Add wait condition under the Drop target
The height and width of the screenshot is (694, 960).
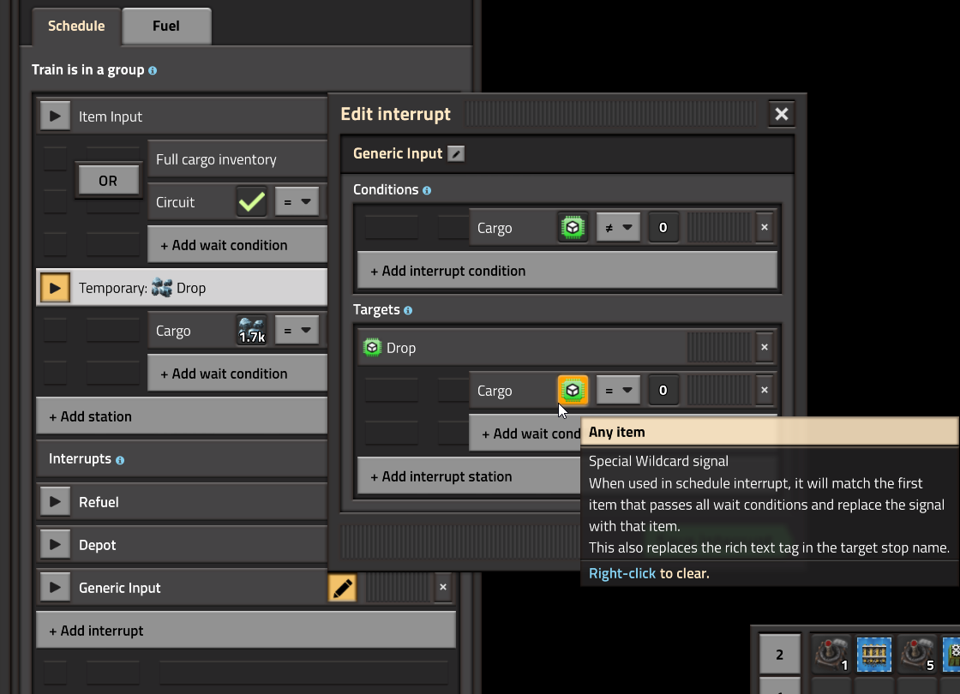click(525, 434)
